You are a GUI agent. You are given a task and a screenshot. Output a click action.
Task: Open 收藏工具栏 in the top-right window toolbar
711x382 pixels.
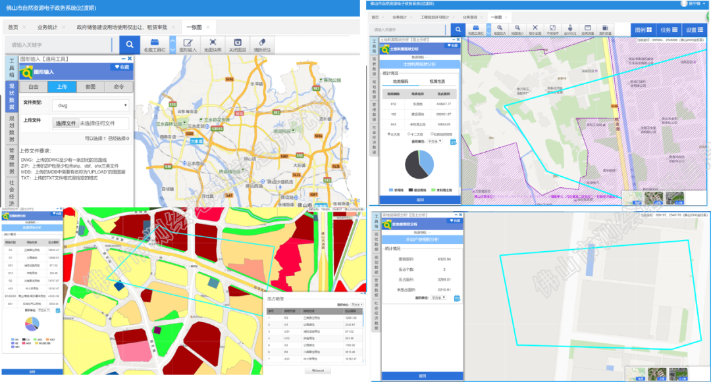click(476, 30)
